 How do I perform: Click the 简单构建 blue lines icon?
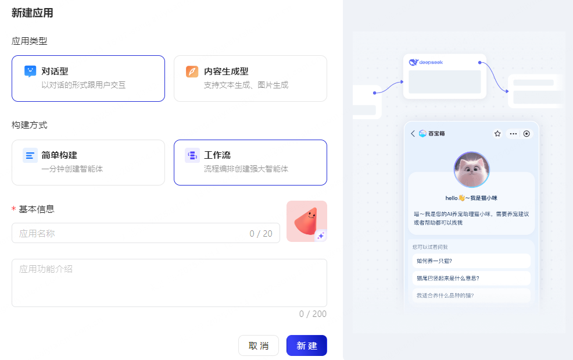click(x=30, y=155)
